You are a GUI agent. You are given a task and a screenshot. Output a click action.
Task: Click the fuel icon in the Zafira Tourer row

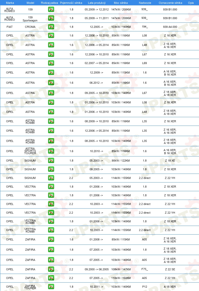(51, 287)
